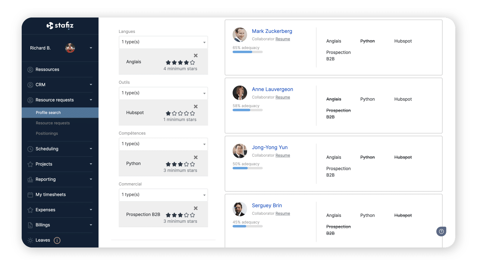The height and width of the screenshot is (265, 477).
Task: Expand the CRM menu arrow
Action: point(91,85)
